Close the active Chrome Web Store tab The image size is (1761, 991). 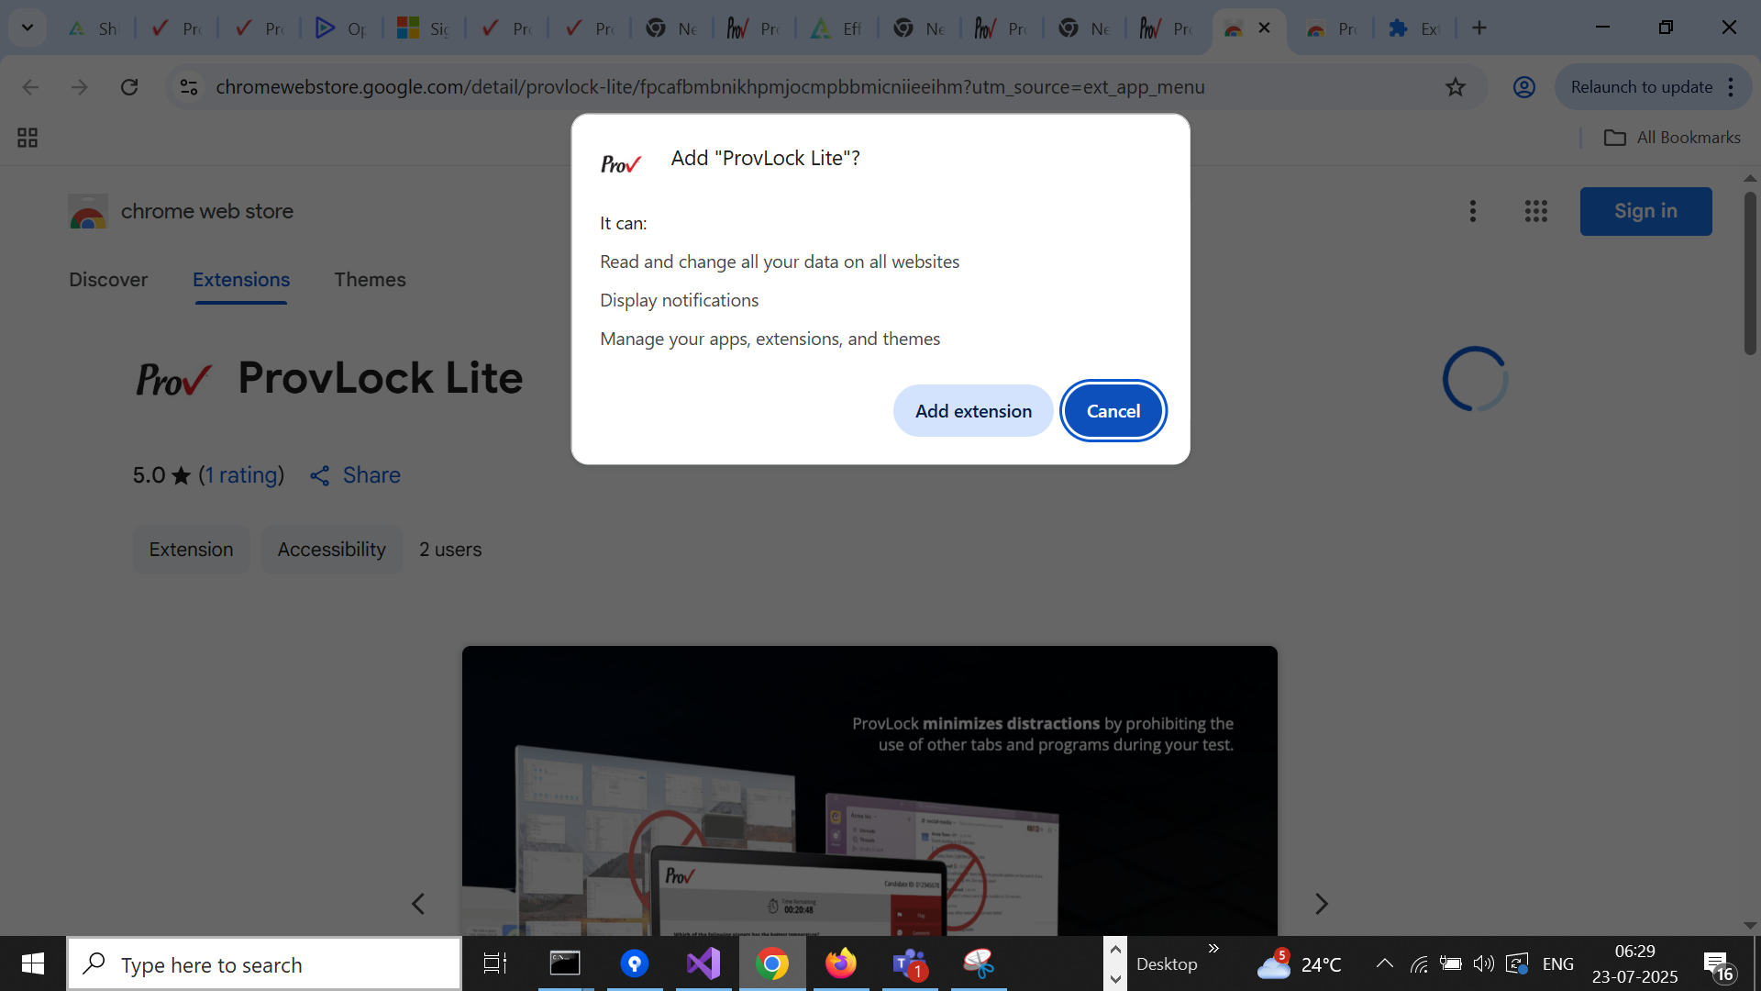(x=1265, y=28)
